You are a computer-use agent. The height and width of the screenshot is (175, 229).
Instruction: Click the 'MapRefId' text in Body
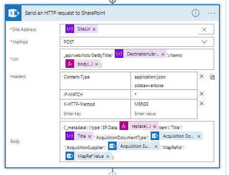click(173, 148)
